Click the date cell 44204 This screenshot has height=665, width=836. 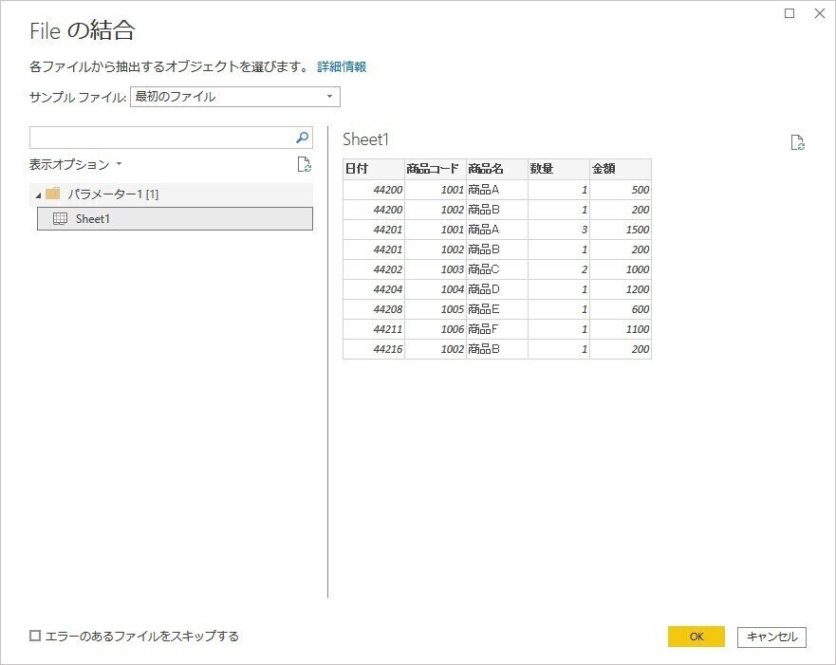coord(374,289)
